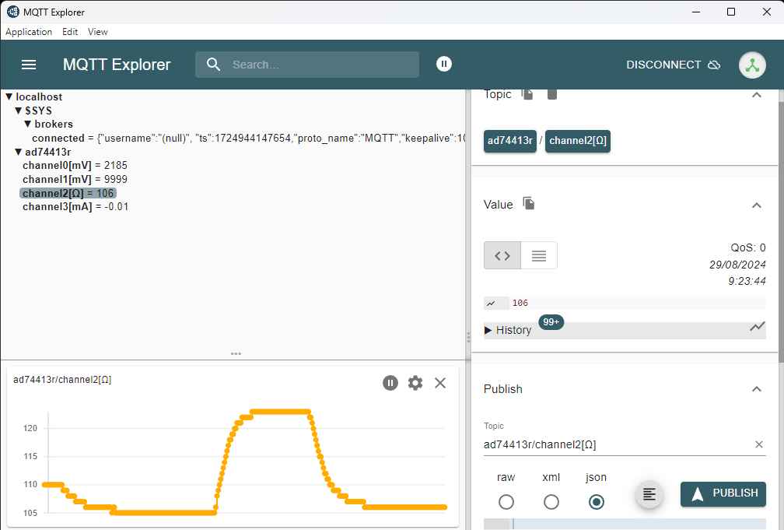Collapse the Value section chevron
Screen dimensions: 784x530
click(x=757, y=205)
